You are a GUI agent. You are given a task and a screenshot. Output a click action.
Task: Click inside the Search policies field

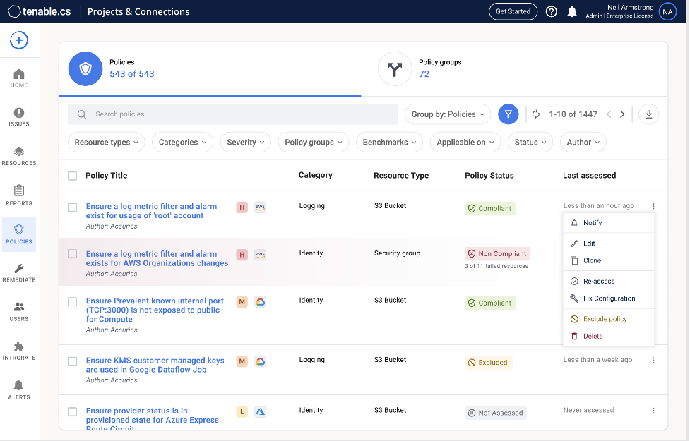click(212, 114)
